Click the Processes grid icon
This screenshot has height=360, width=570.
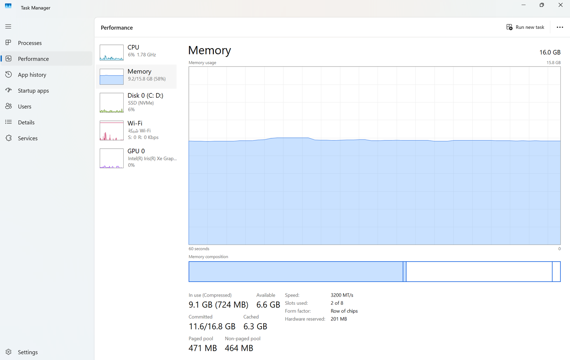[x=9, y=43]
